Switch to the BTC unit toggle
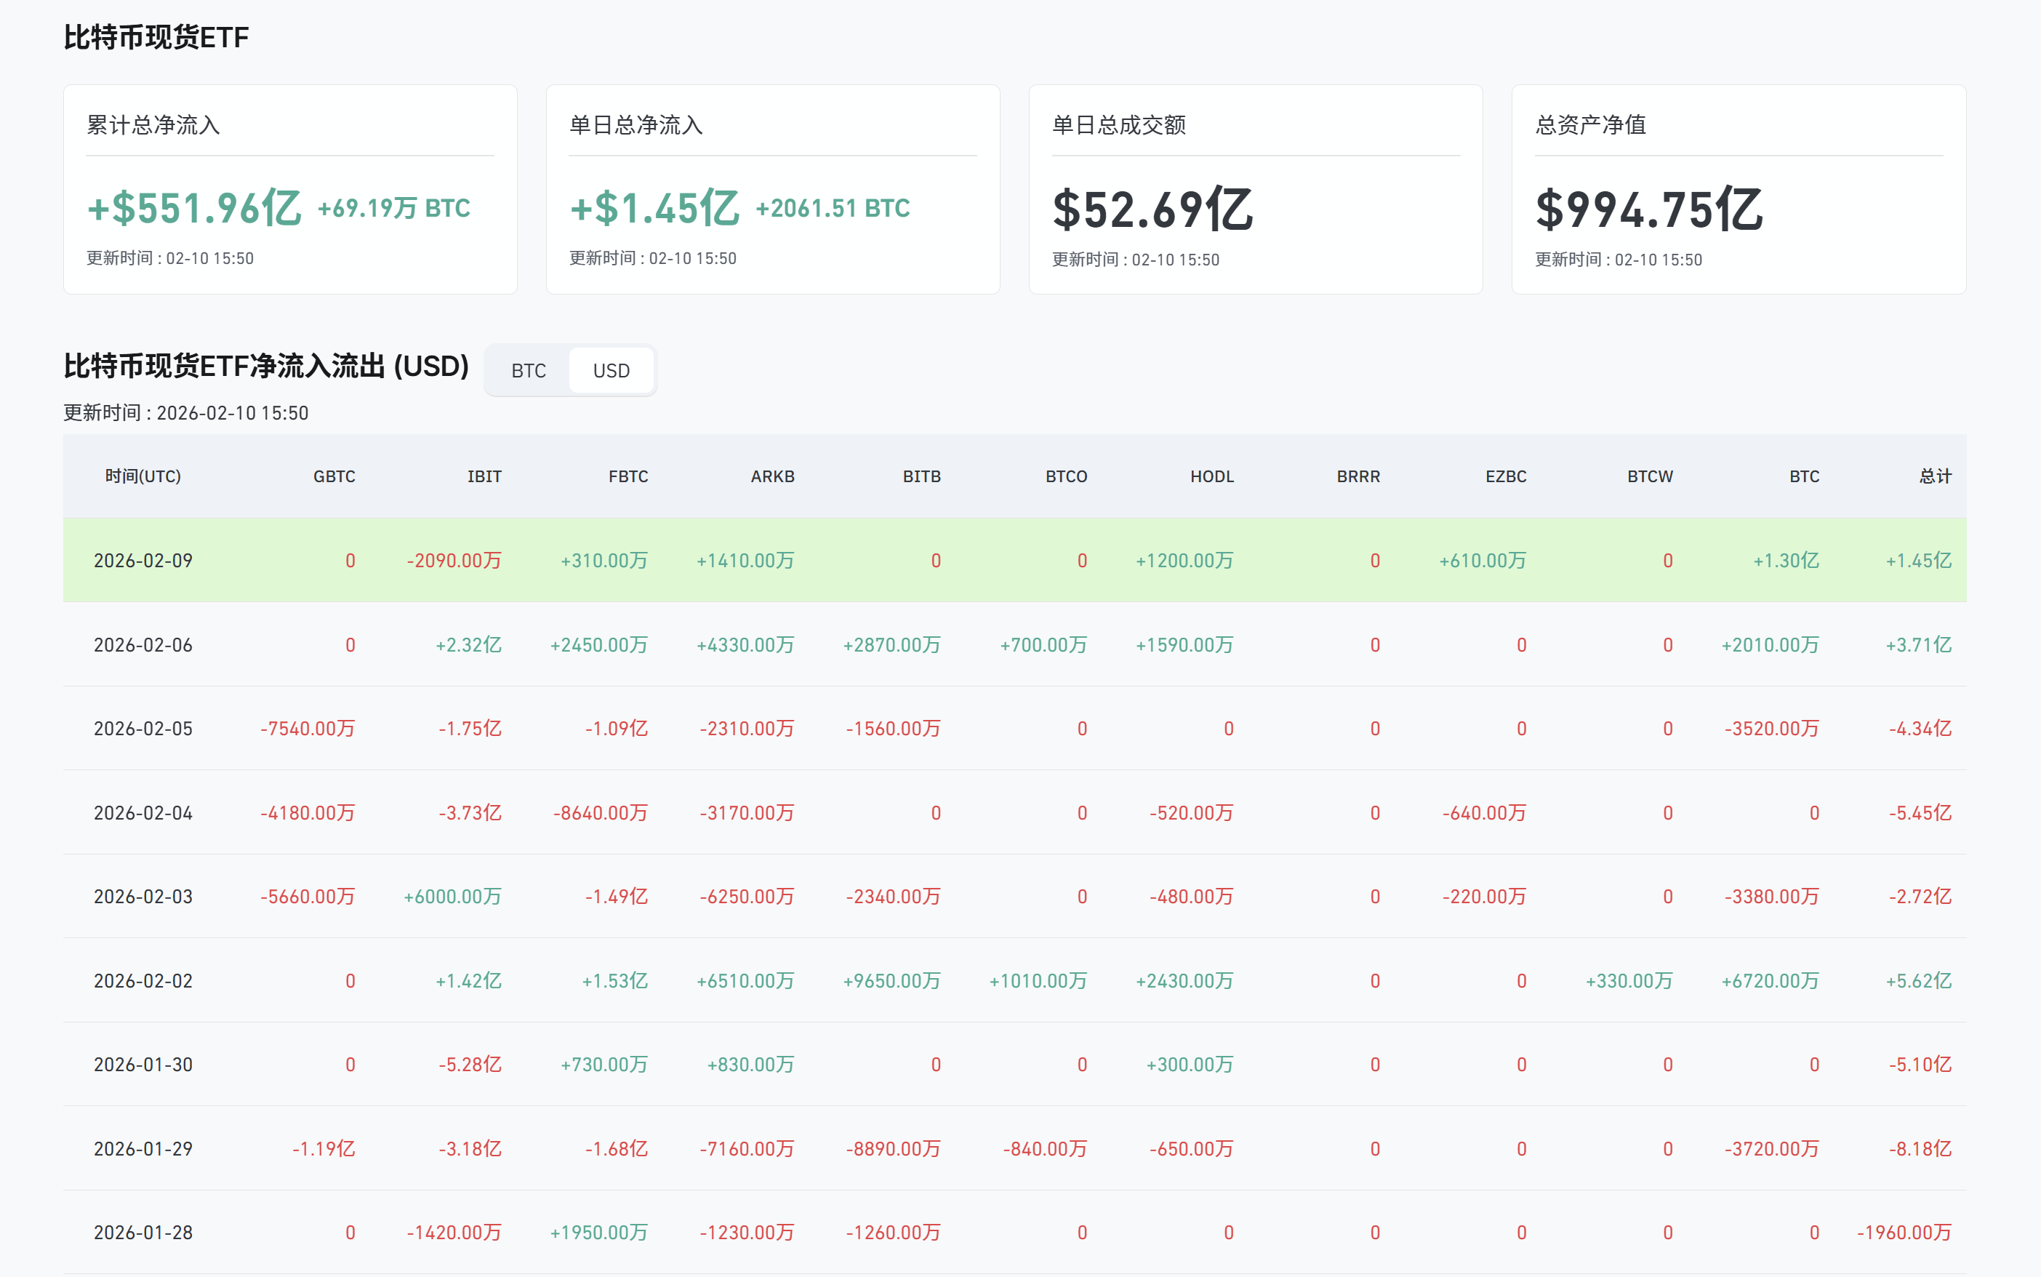This screenshot has width=2041, height=1277. click(529, 371)
